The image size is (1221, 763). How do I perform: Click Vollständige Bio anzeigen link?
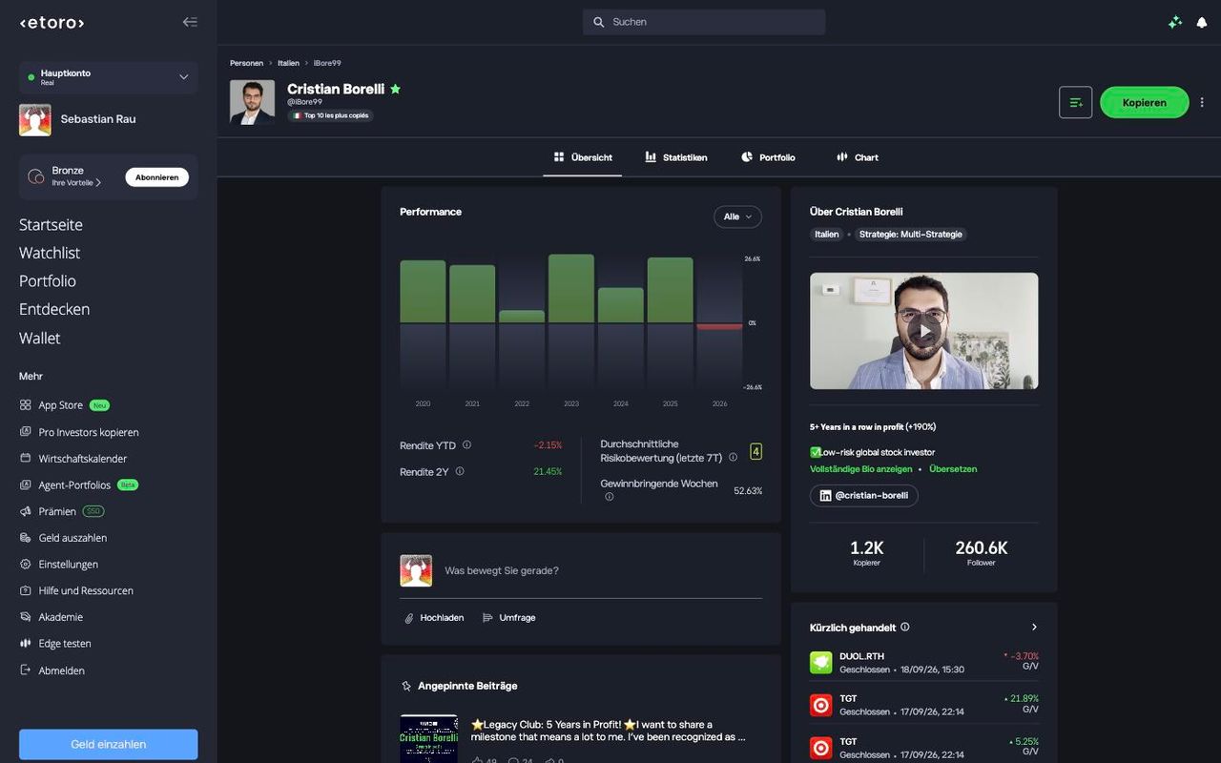(861, 469)
